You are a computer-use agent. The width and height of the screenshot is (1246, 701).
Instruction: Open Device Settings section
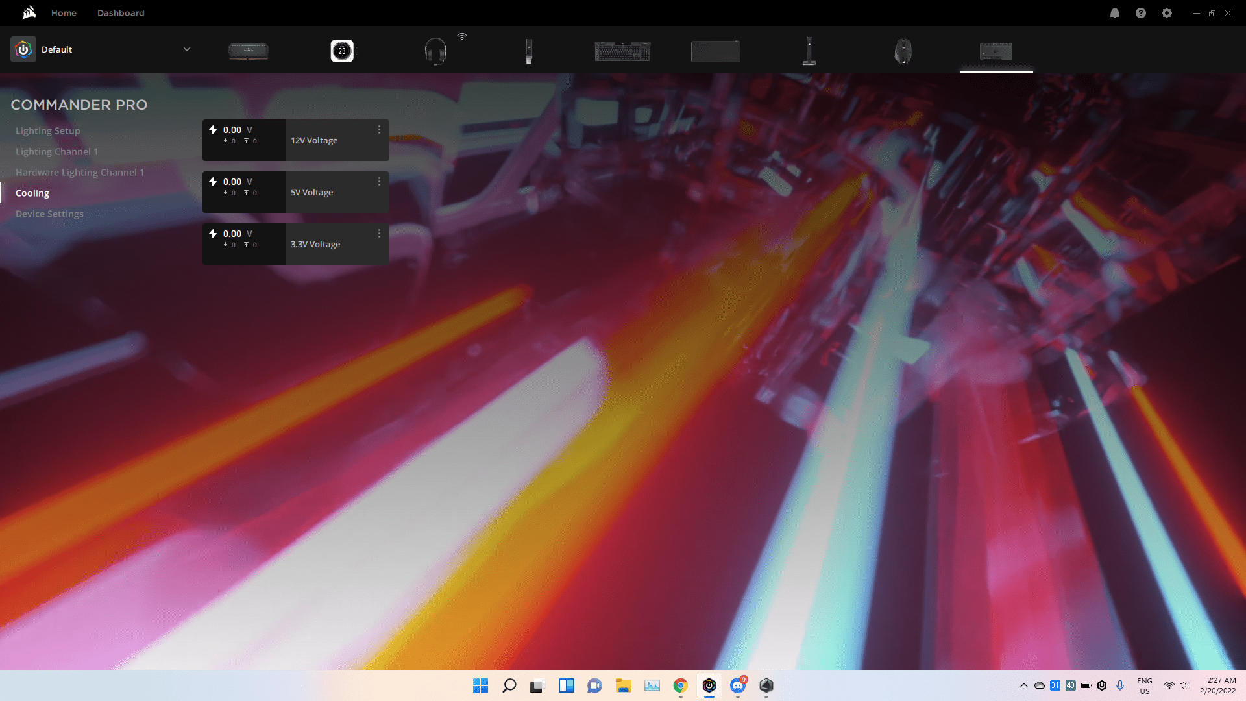click(49, 214)
